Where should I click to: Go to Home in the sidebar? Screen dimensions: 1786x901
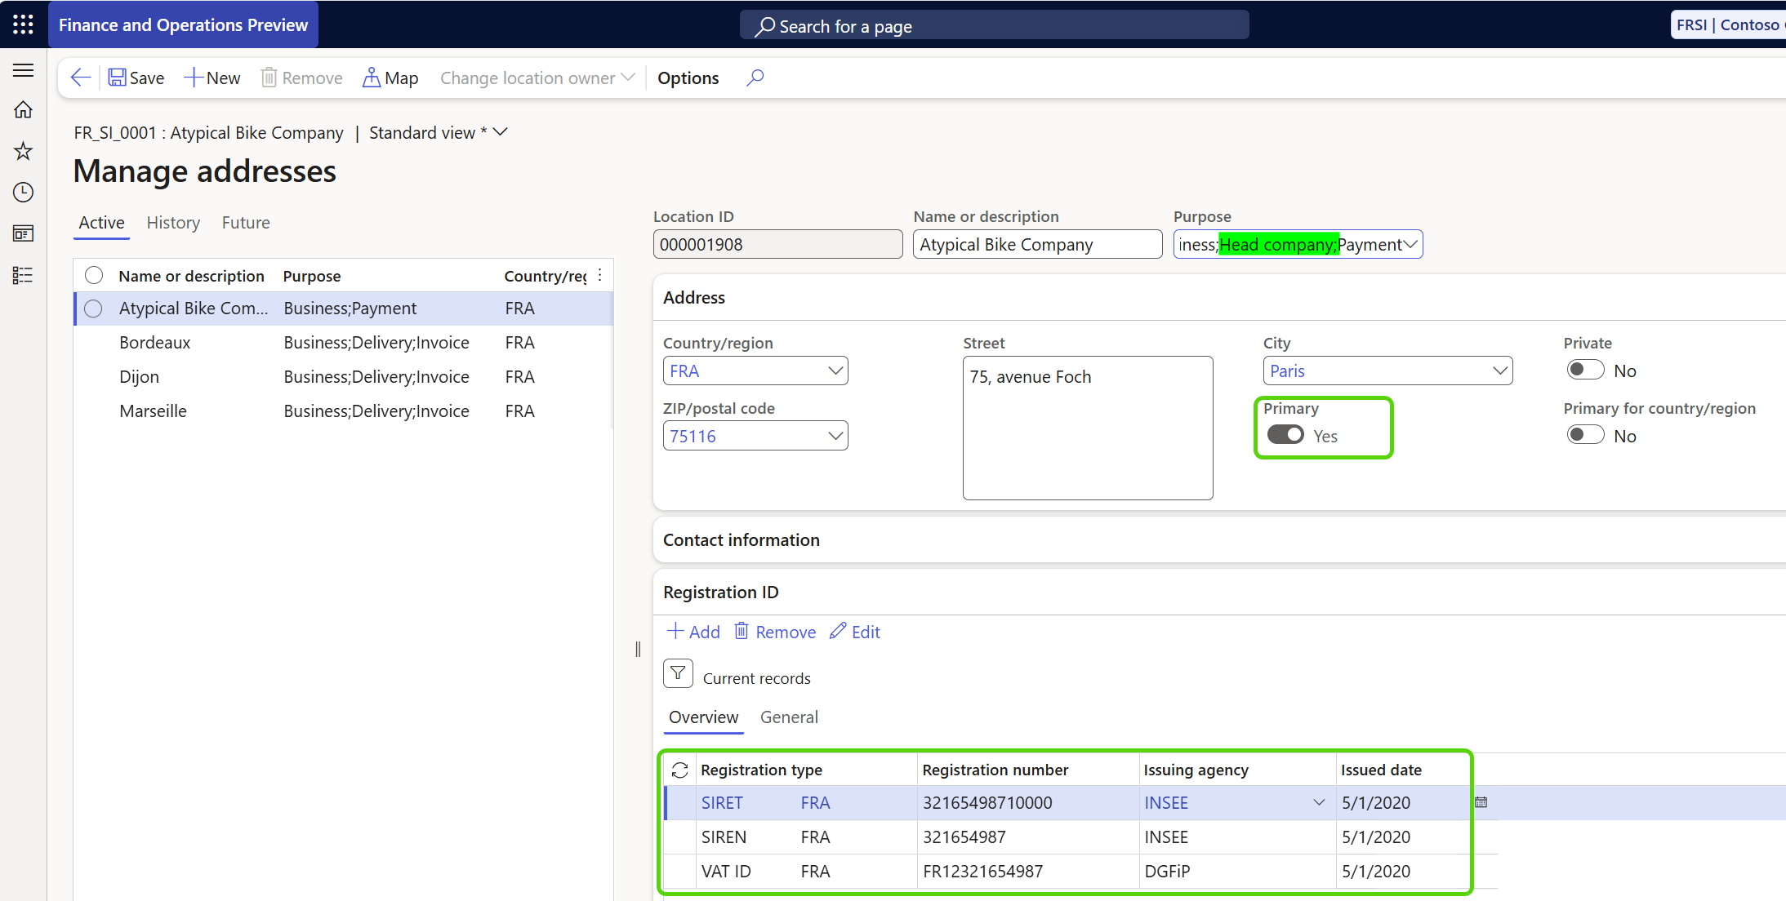[x=23, y=109]
